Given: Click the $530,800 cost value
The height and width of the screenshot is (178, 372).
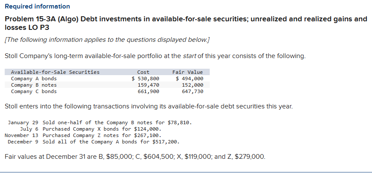Looking at the screenshot, I should [x=145, y=79].
